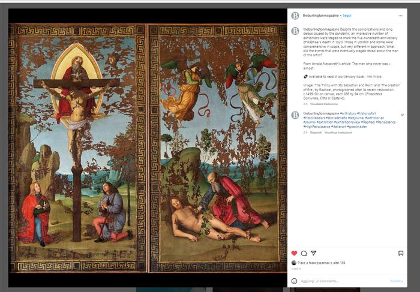The image size is (420, 292).
Task: Open the emoji picker smiley icon
Action: click(x=294, y=281)
